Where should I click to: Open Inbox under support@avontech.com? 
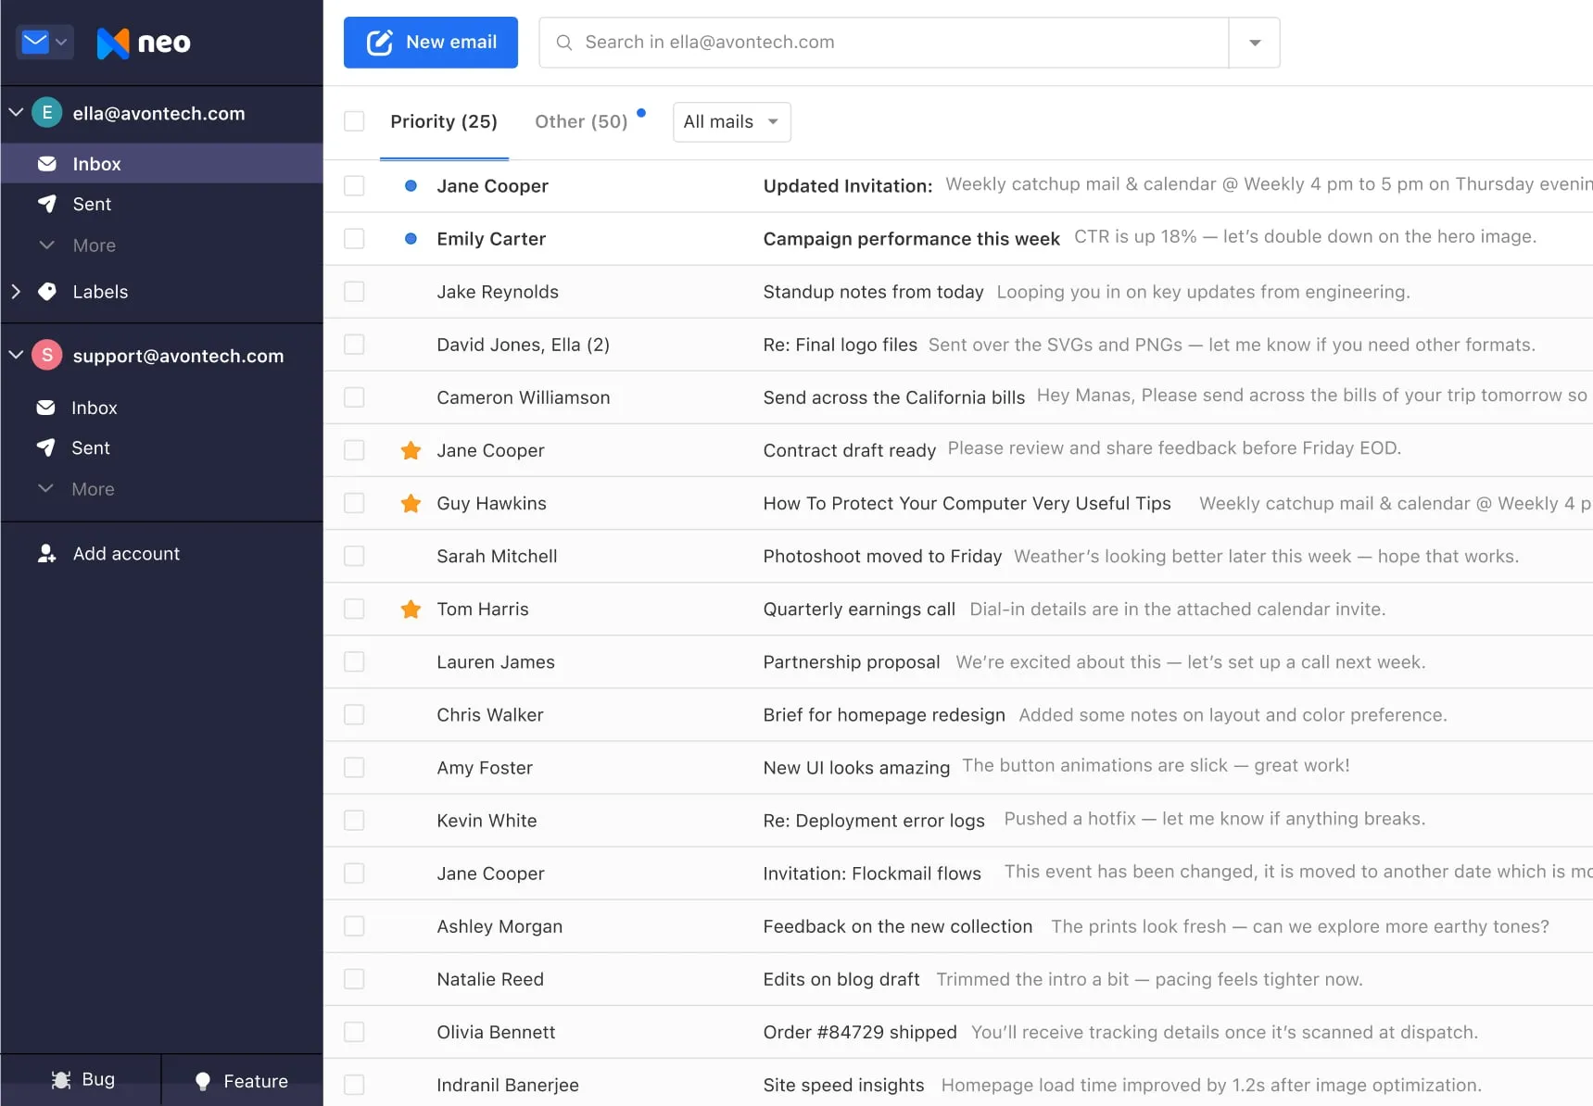point(94,408)
